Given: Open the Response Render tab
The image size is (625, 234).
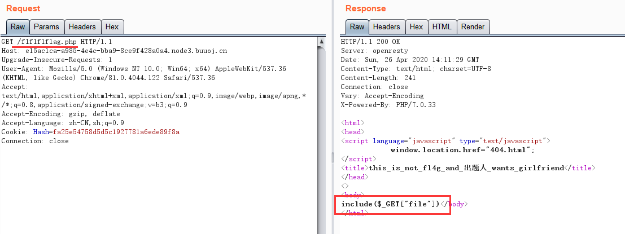Looking at the screenshot, I should pos(473,27).
